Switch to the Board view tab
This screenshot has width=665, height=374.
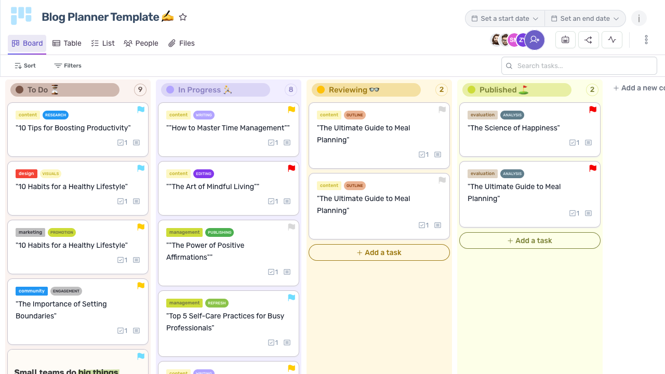tap(27, 43)
